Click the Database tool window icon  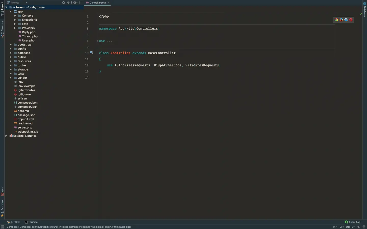pos(364,4)
